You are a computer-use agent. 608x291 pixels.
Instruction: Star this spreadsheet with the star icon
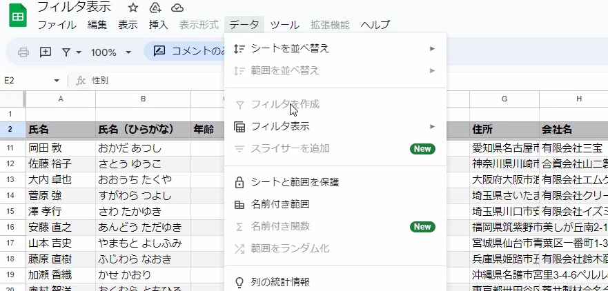(133, 8)
